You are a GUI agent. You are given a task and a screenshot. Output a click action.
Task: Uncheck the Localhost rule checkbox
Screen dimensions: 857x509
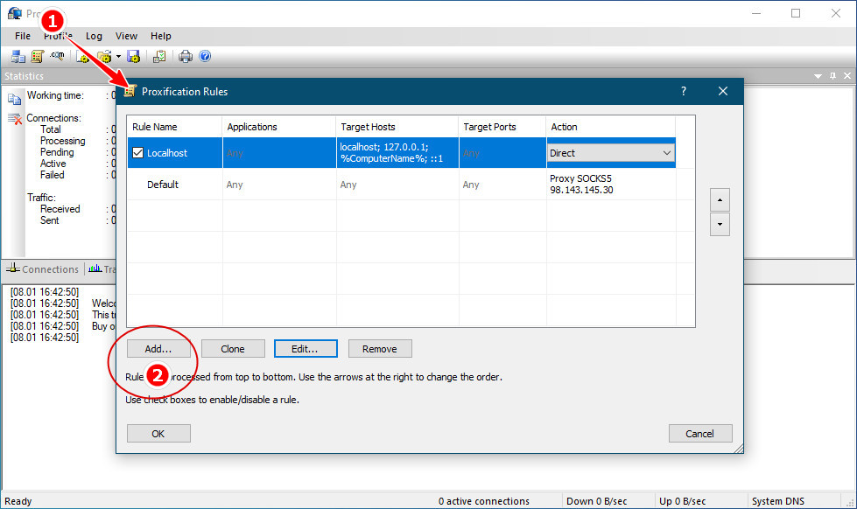137,153
